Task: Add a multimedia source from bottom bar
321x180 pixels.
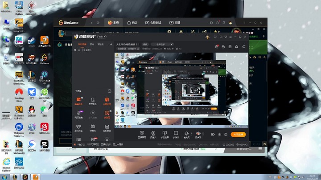Action: 176,135
